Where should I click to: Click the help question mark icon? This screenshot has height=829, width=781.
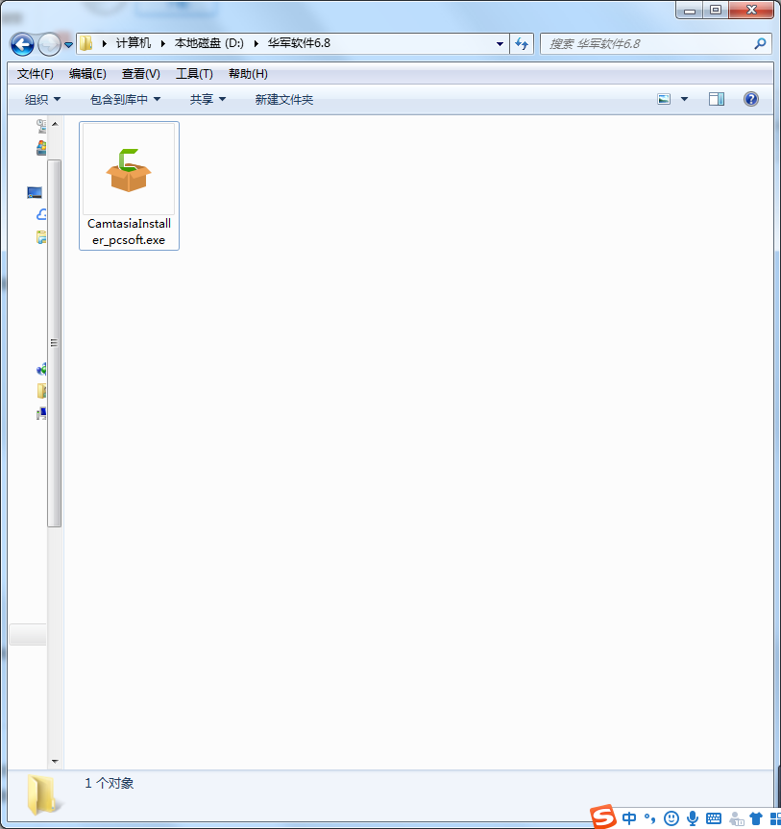click(x=751, y=98)
